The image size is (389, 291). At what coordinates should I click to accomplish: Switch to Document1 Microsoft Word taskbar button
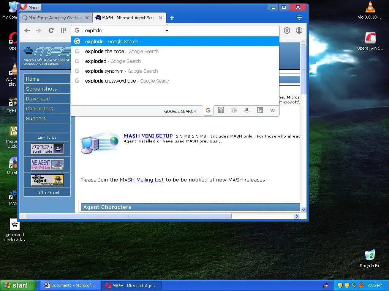70,286
